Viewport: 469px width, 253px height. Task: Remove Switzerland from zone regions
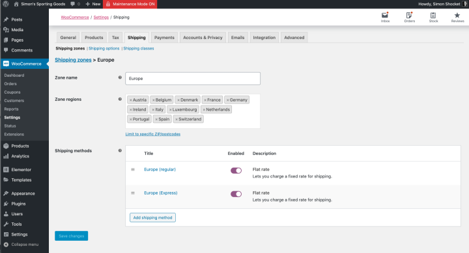click(x=177, y=119)
